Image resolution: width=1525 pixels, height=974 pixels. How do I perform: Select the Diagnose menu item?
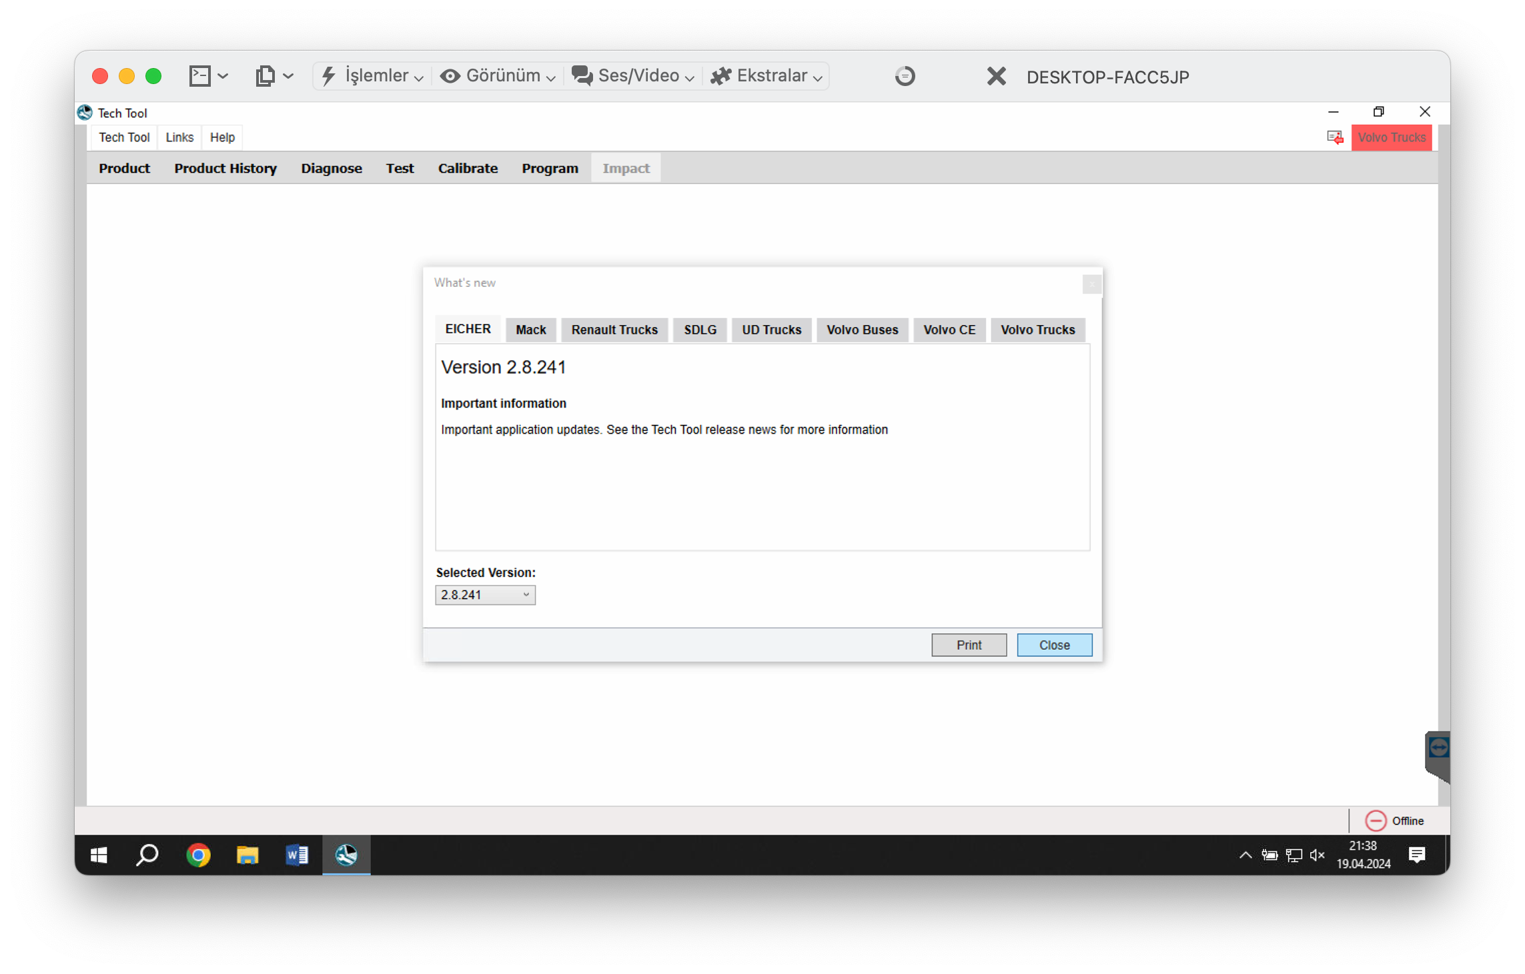tap(332, 168)
